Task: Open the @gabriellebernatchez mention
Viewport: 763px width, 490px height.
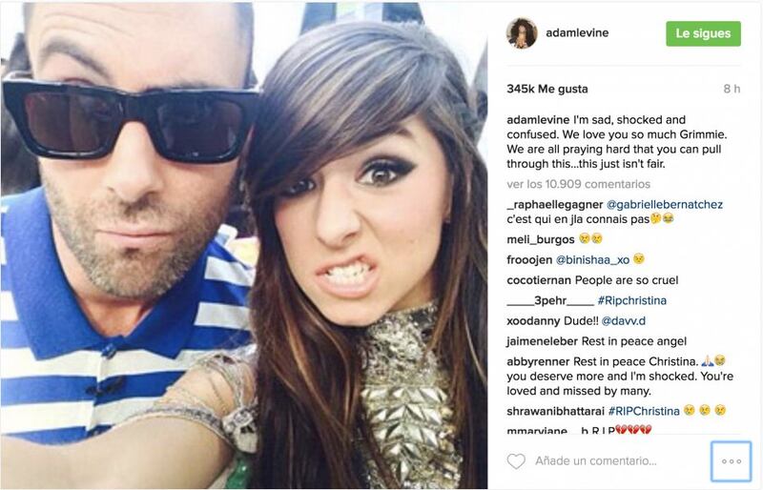Action: (665, 205)
